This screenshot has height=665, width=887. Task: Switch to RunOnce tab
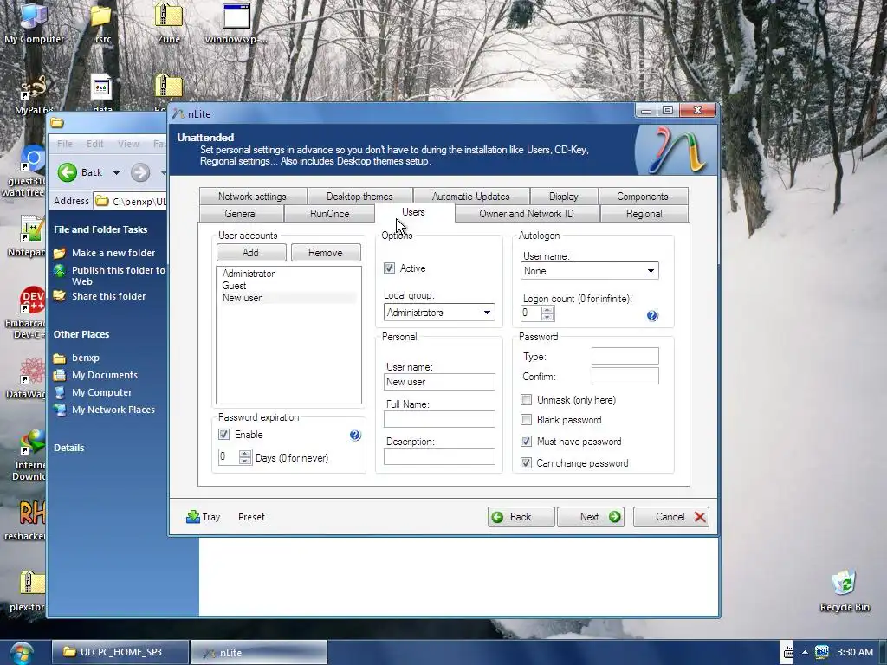pos(330,214)
